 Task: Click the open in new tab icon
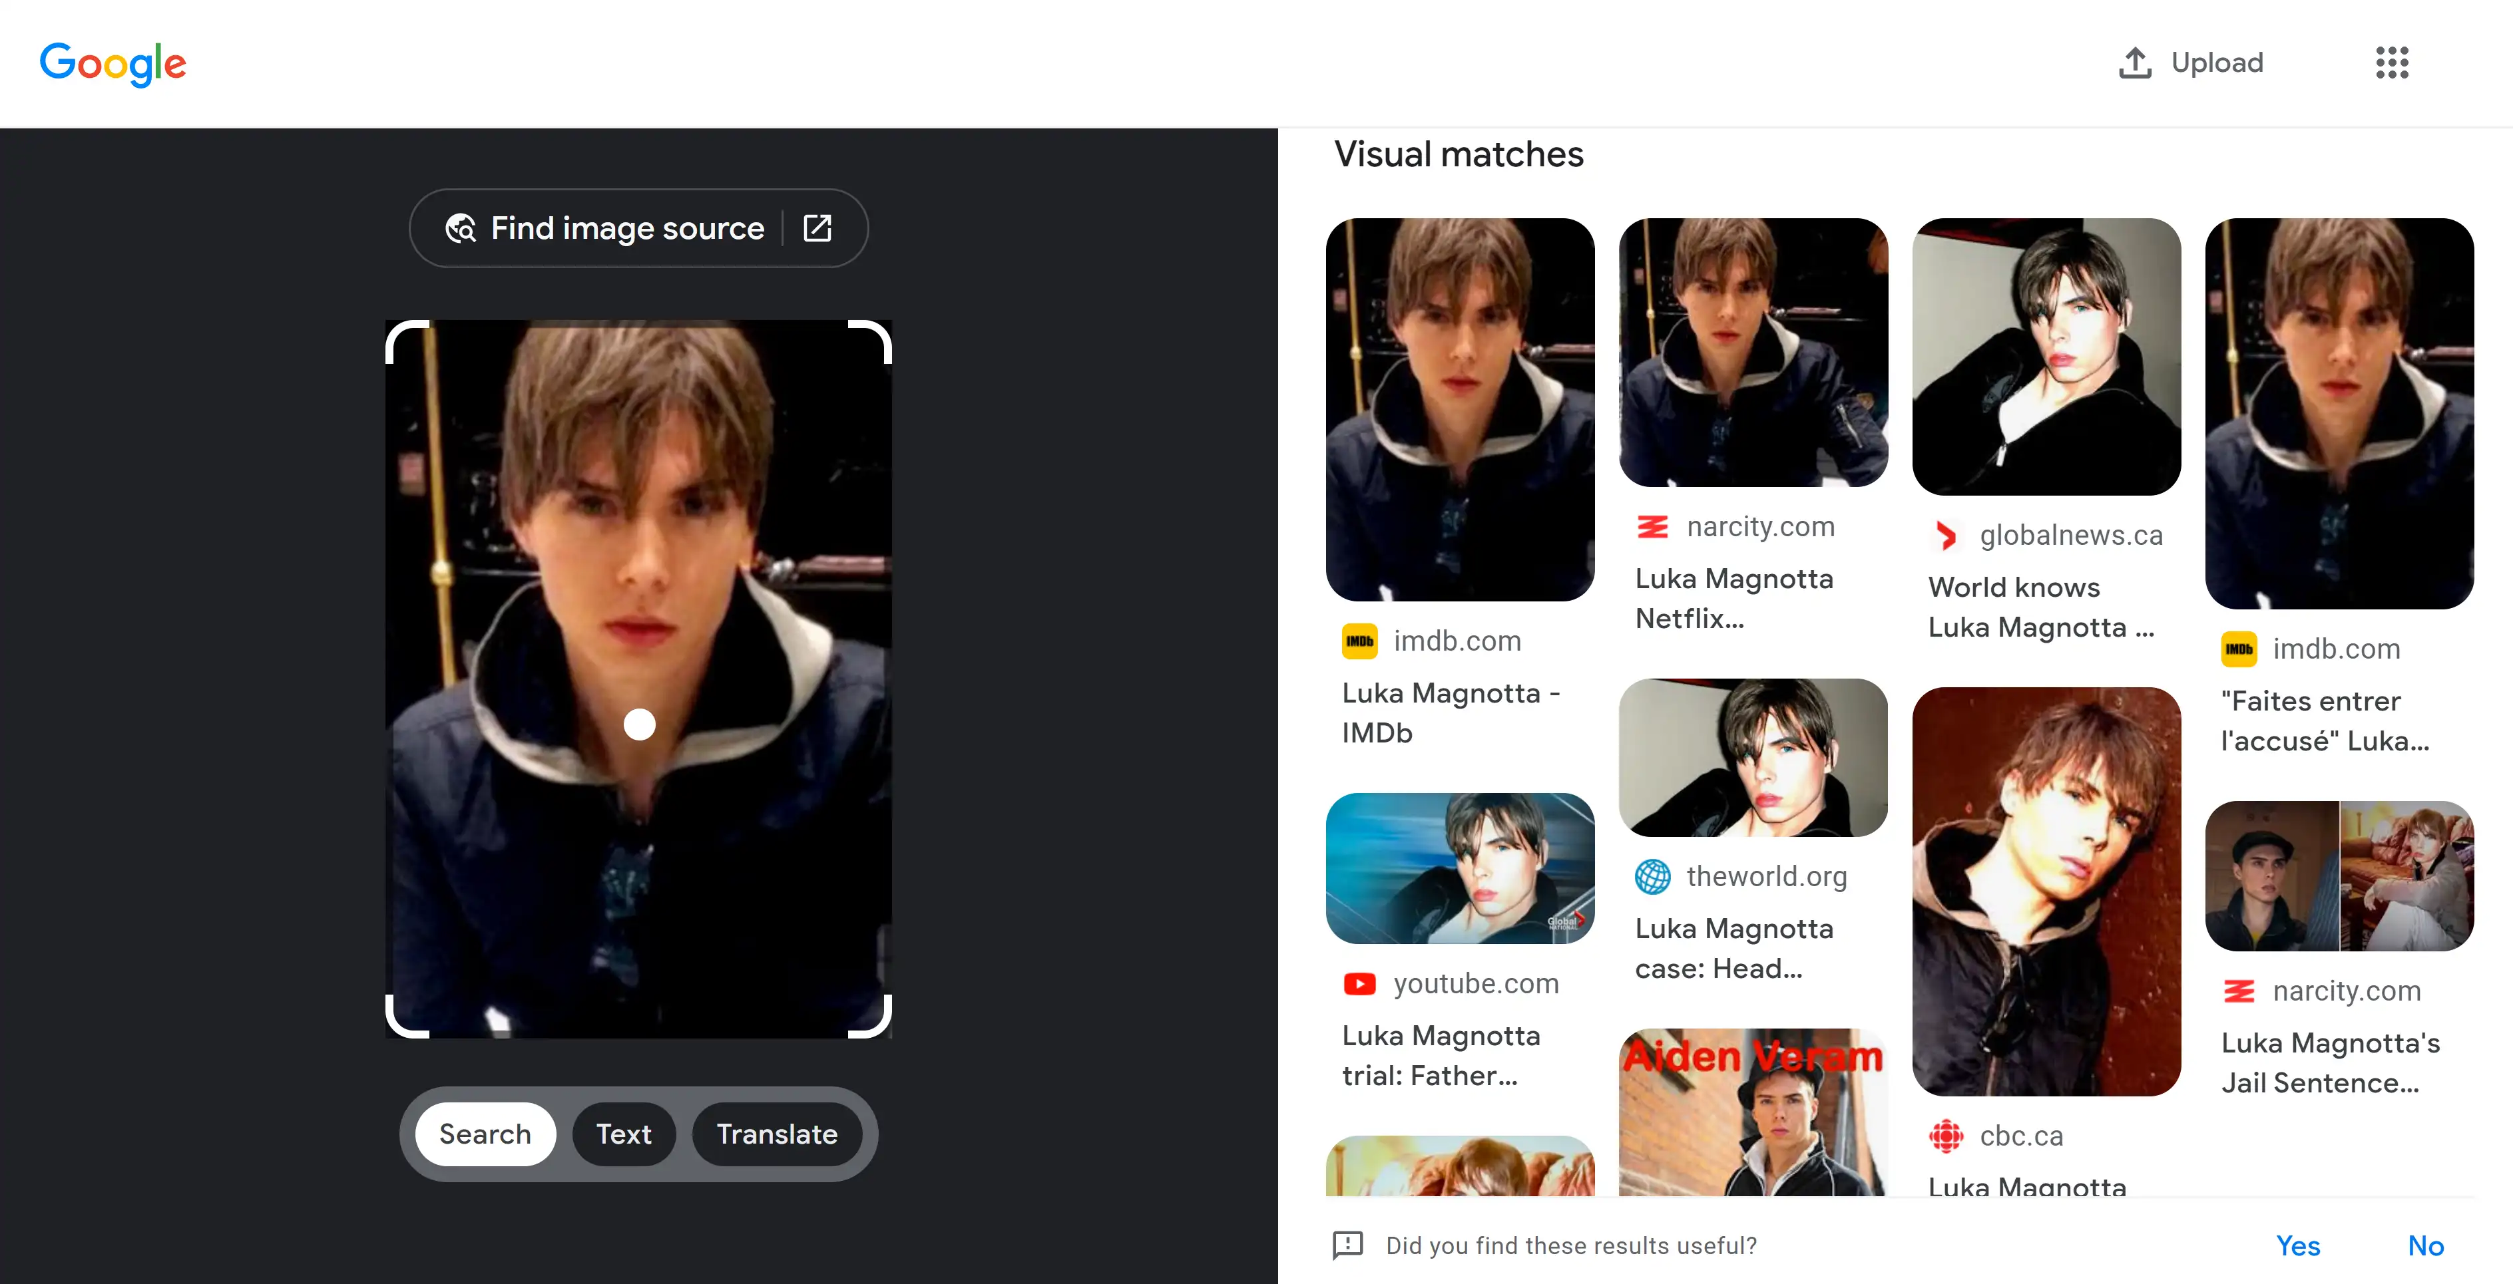819,228
